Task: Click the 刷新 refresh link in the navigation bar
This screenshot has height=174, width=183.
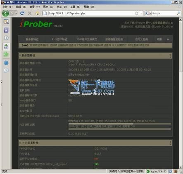Action: (x=159, y=39)
